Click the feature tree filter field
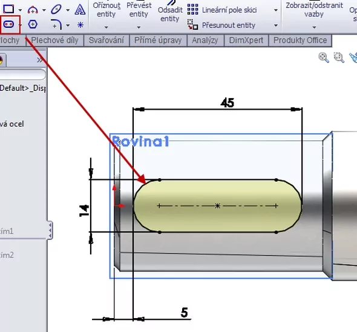Image resolution: width=357 pixels, height=332 pixels. (x=22, y=75)
